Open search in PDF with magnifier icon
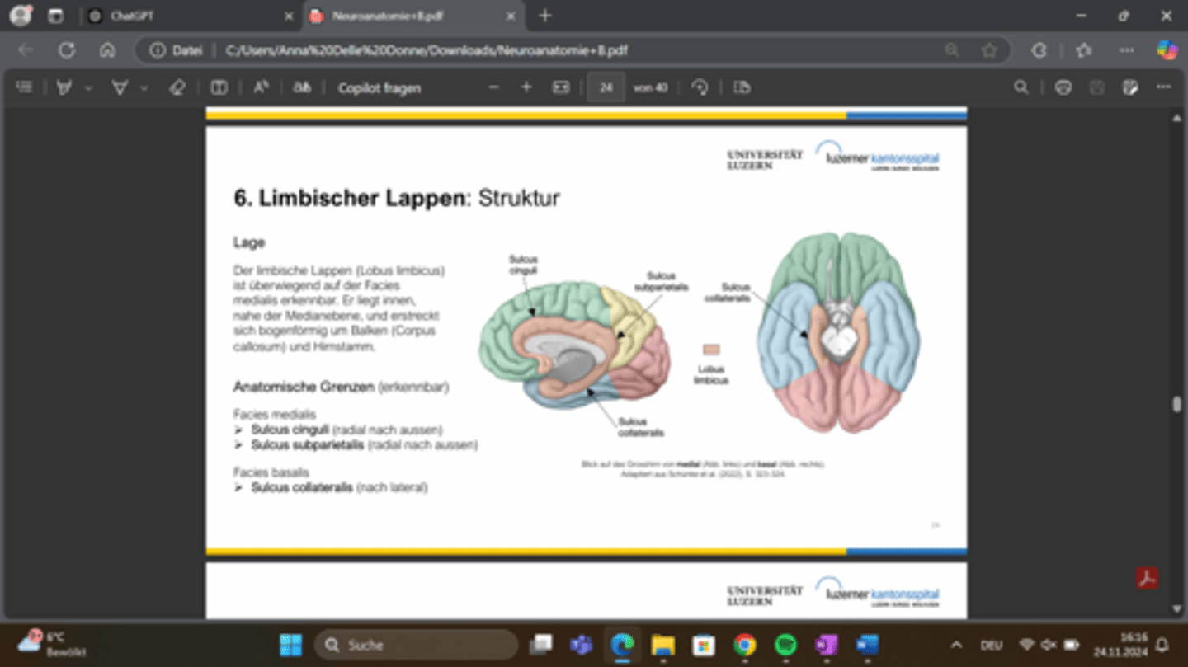This screenshot has height=667, width=1188. click(1021, 87)
